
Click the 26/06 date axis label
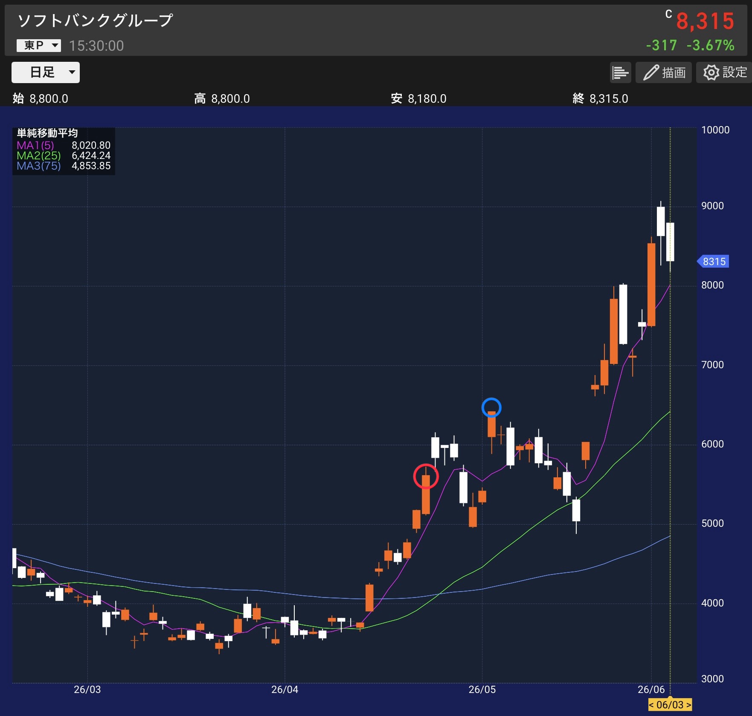pos(651,690)
